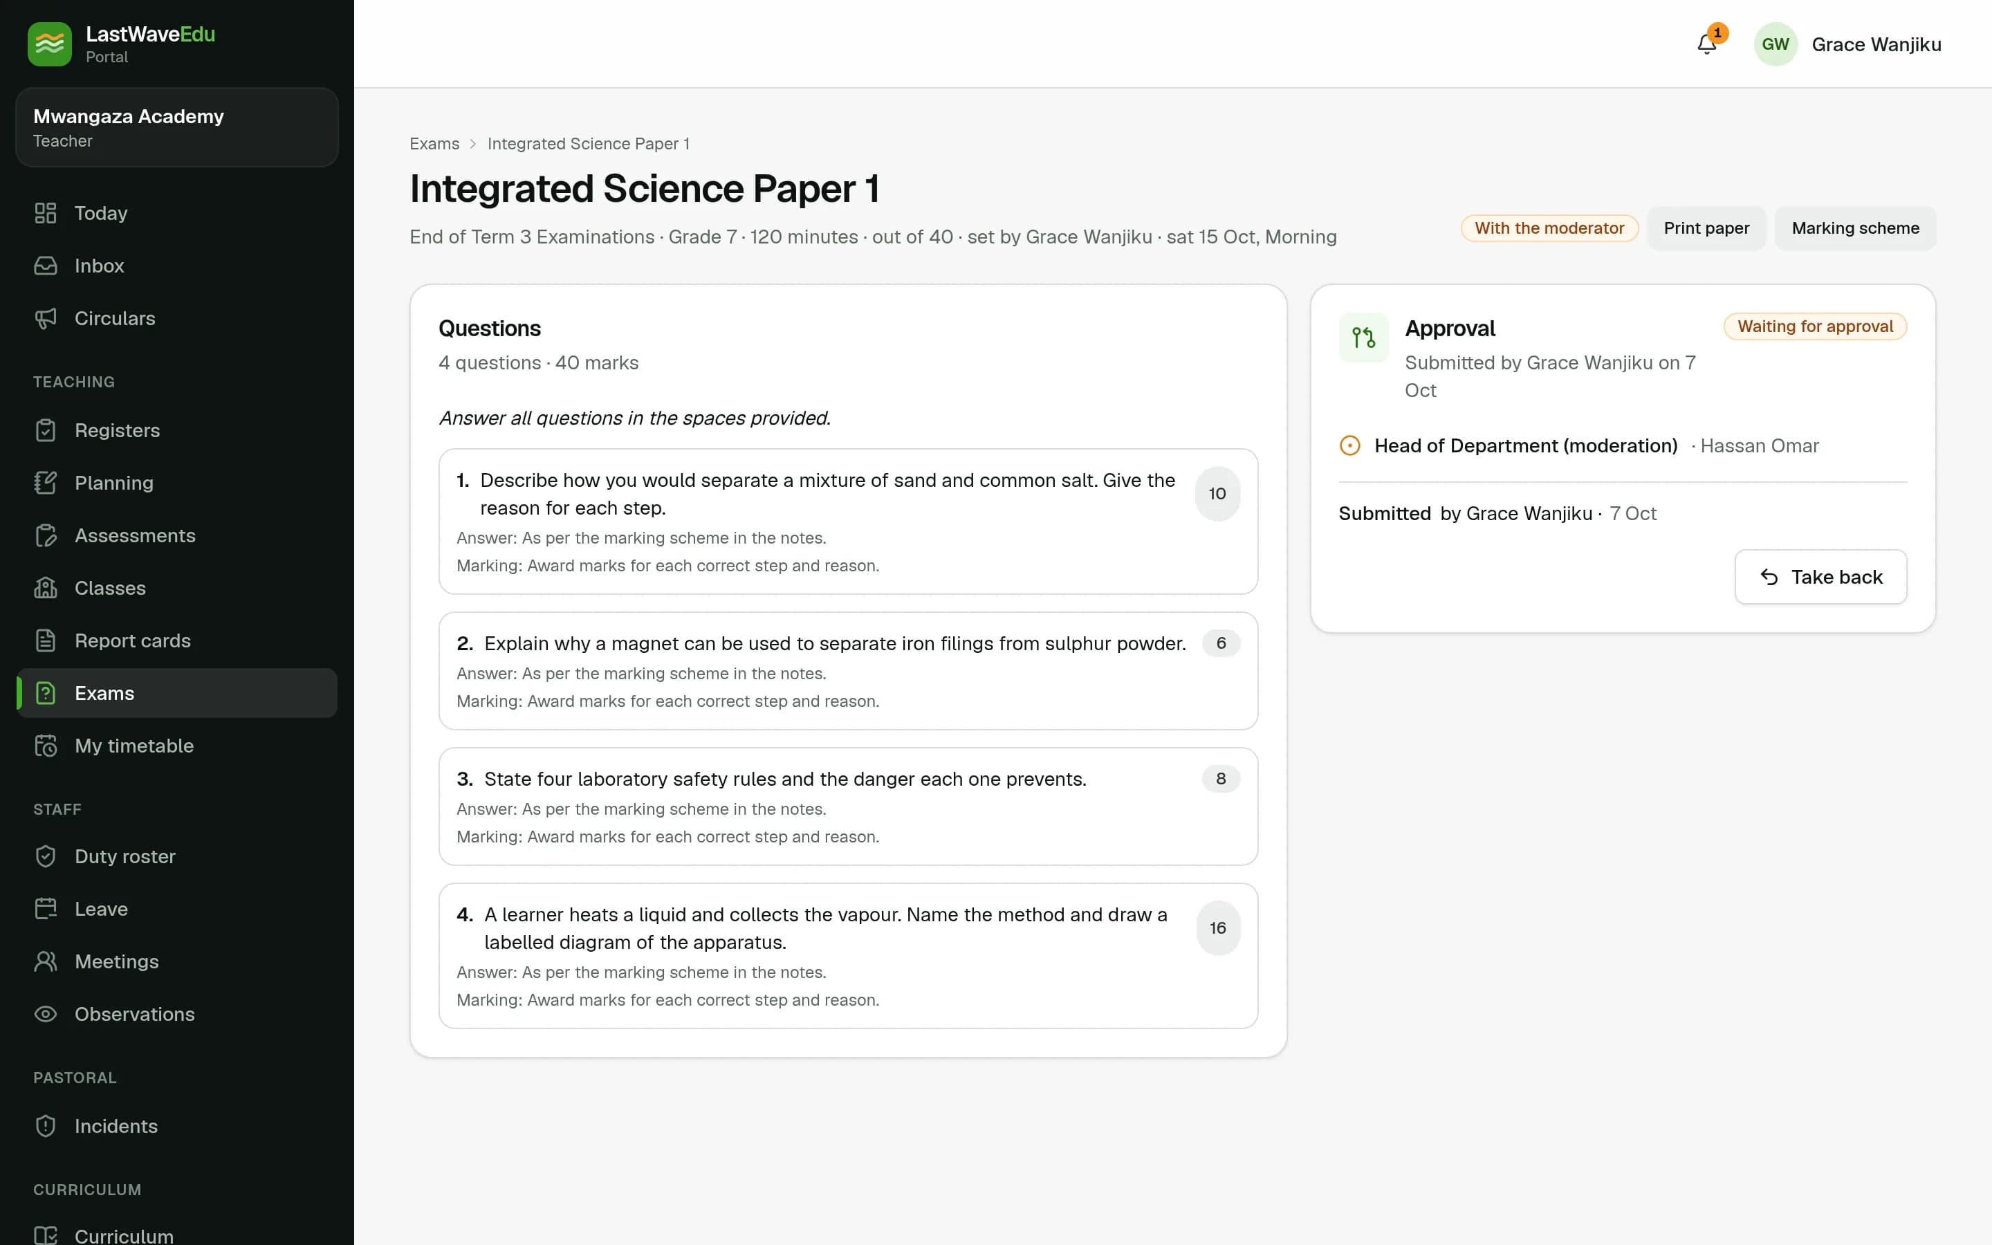Click the Grace Wanjiku username in header

coord(1876,44)
